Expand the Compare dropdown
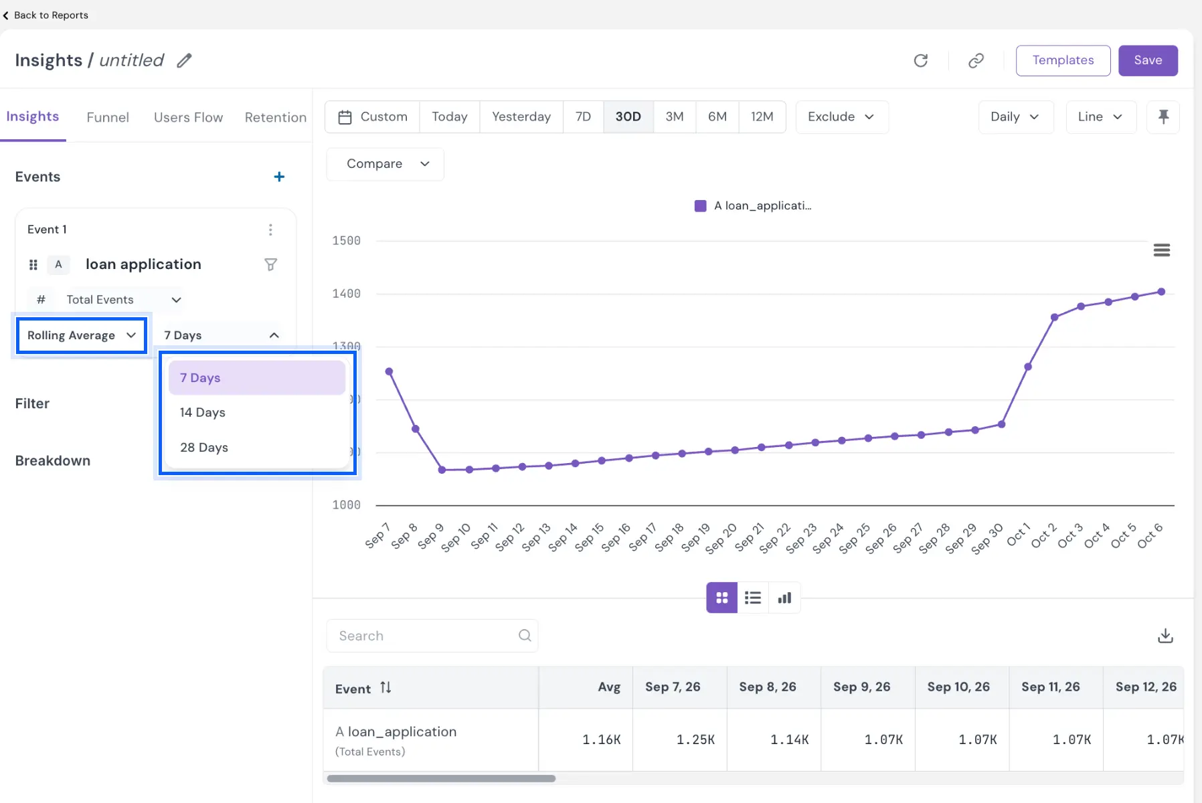The image size is (1202, 803). (x=385, y=164)
